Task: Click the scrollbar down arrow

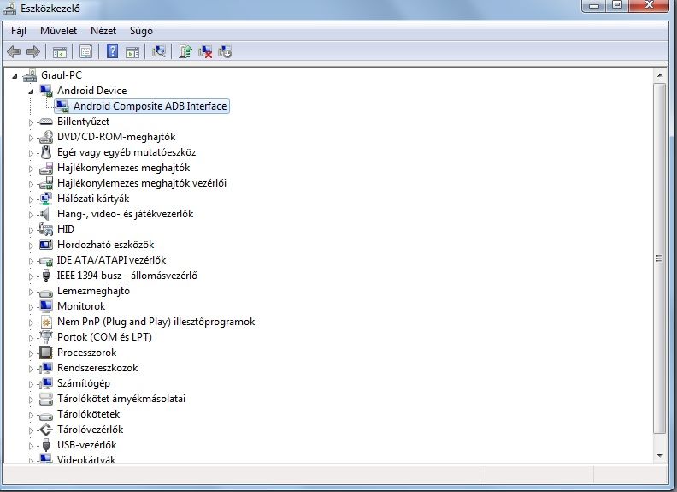Action: click(659, 456)
